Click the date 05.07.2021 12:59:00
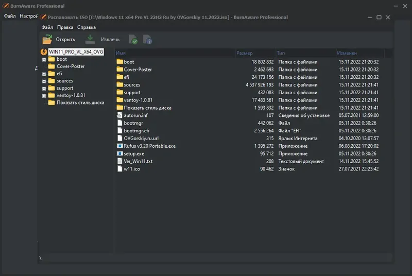The height and width of the screenshot is (276, 412). coord(358,115)
